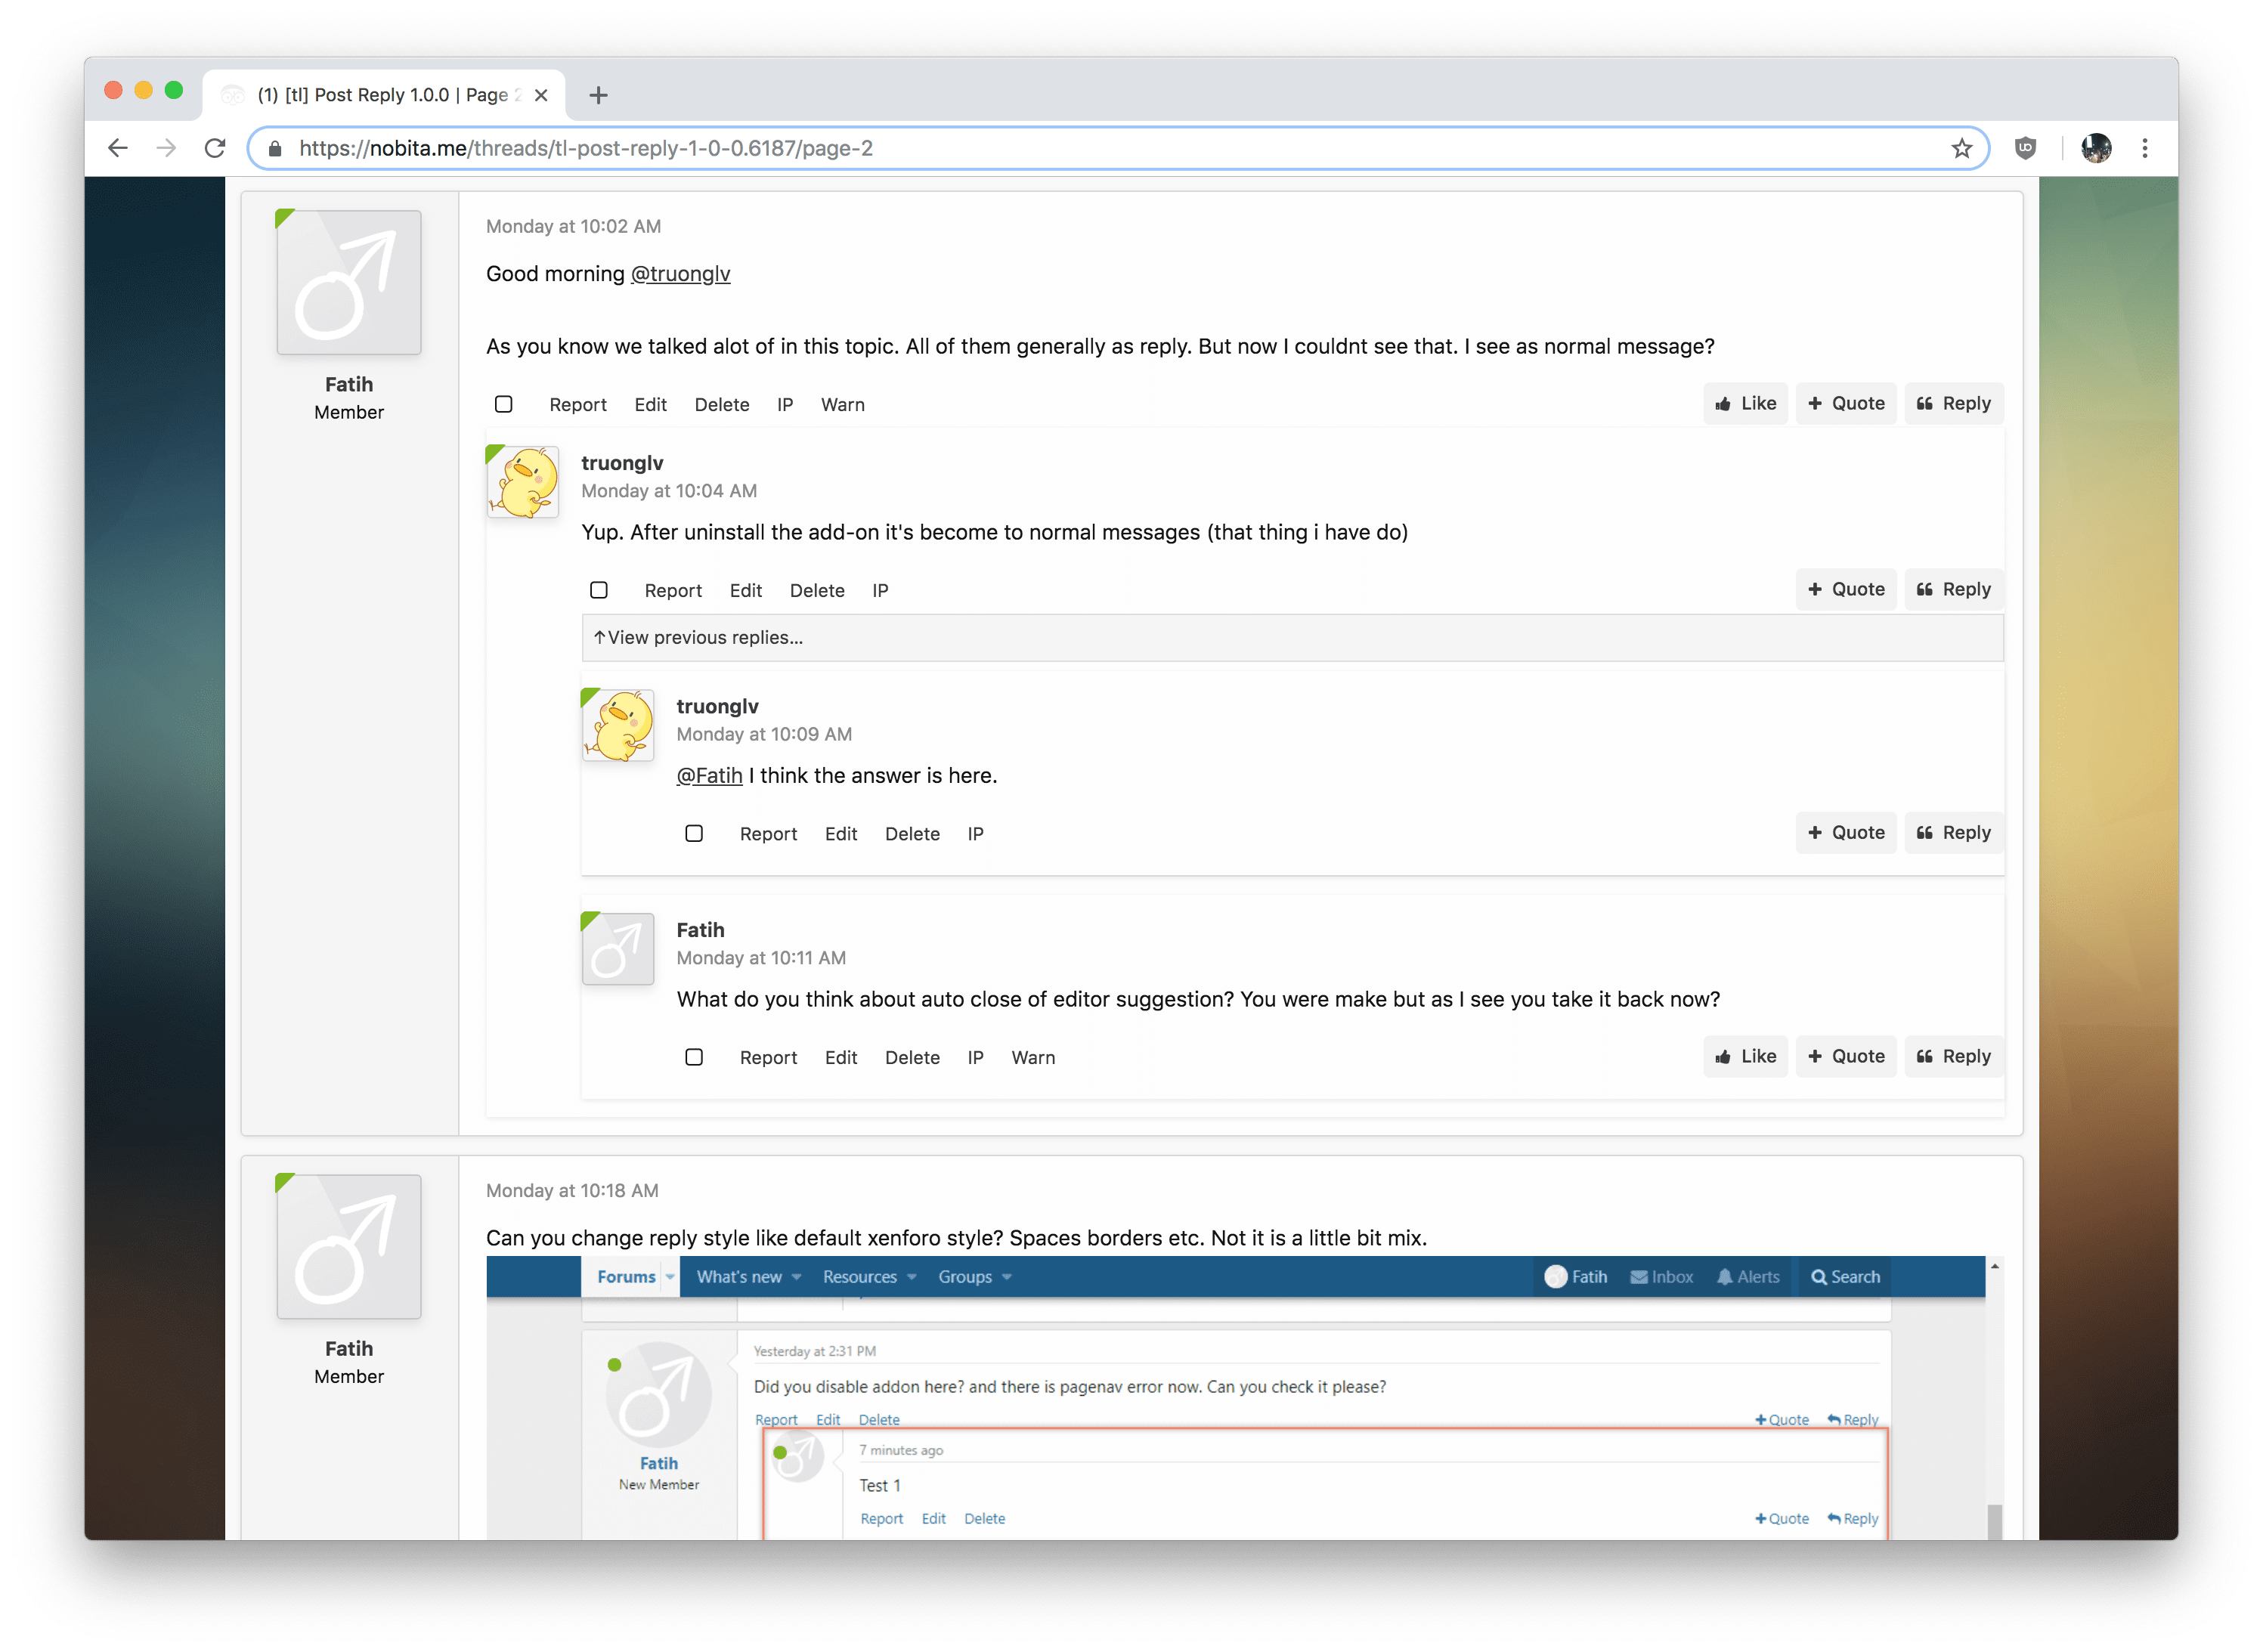The image size is (2263, 1652).
Task: Click the browser back arrow
Action: click(x=118, y=147)
